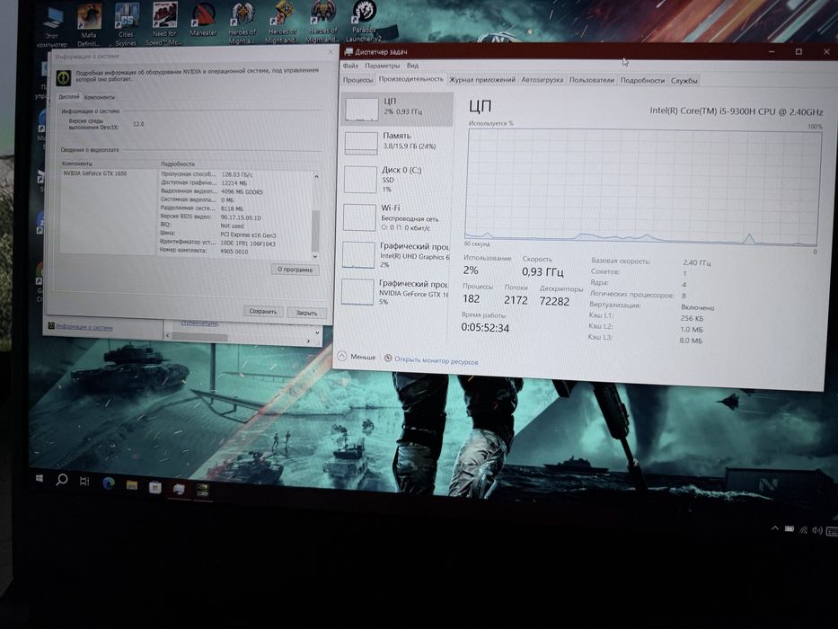The width and height of the screenshot is (838, 629).
Task: Launch the Mafia Definitive desktop shortcut
Action: (x=89, y=24)
